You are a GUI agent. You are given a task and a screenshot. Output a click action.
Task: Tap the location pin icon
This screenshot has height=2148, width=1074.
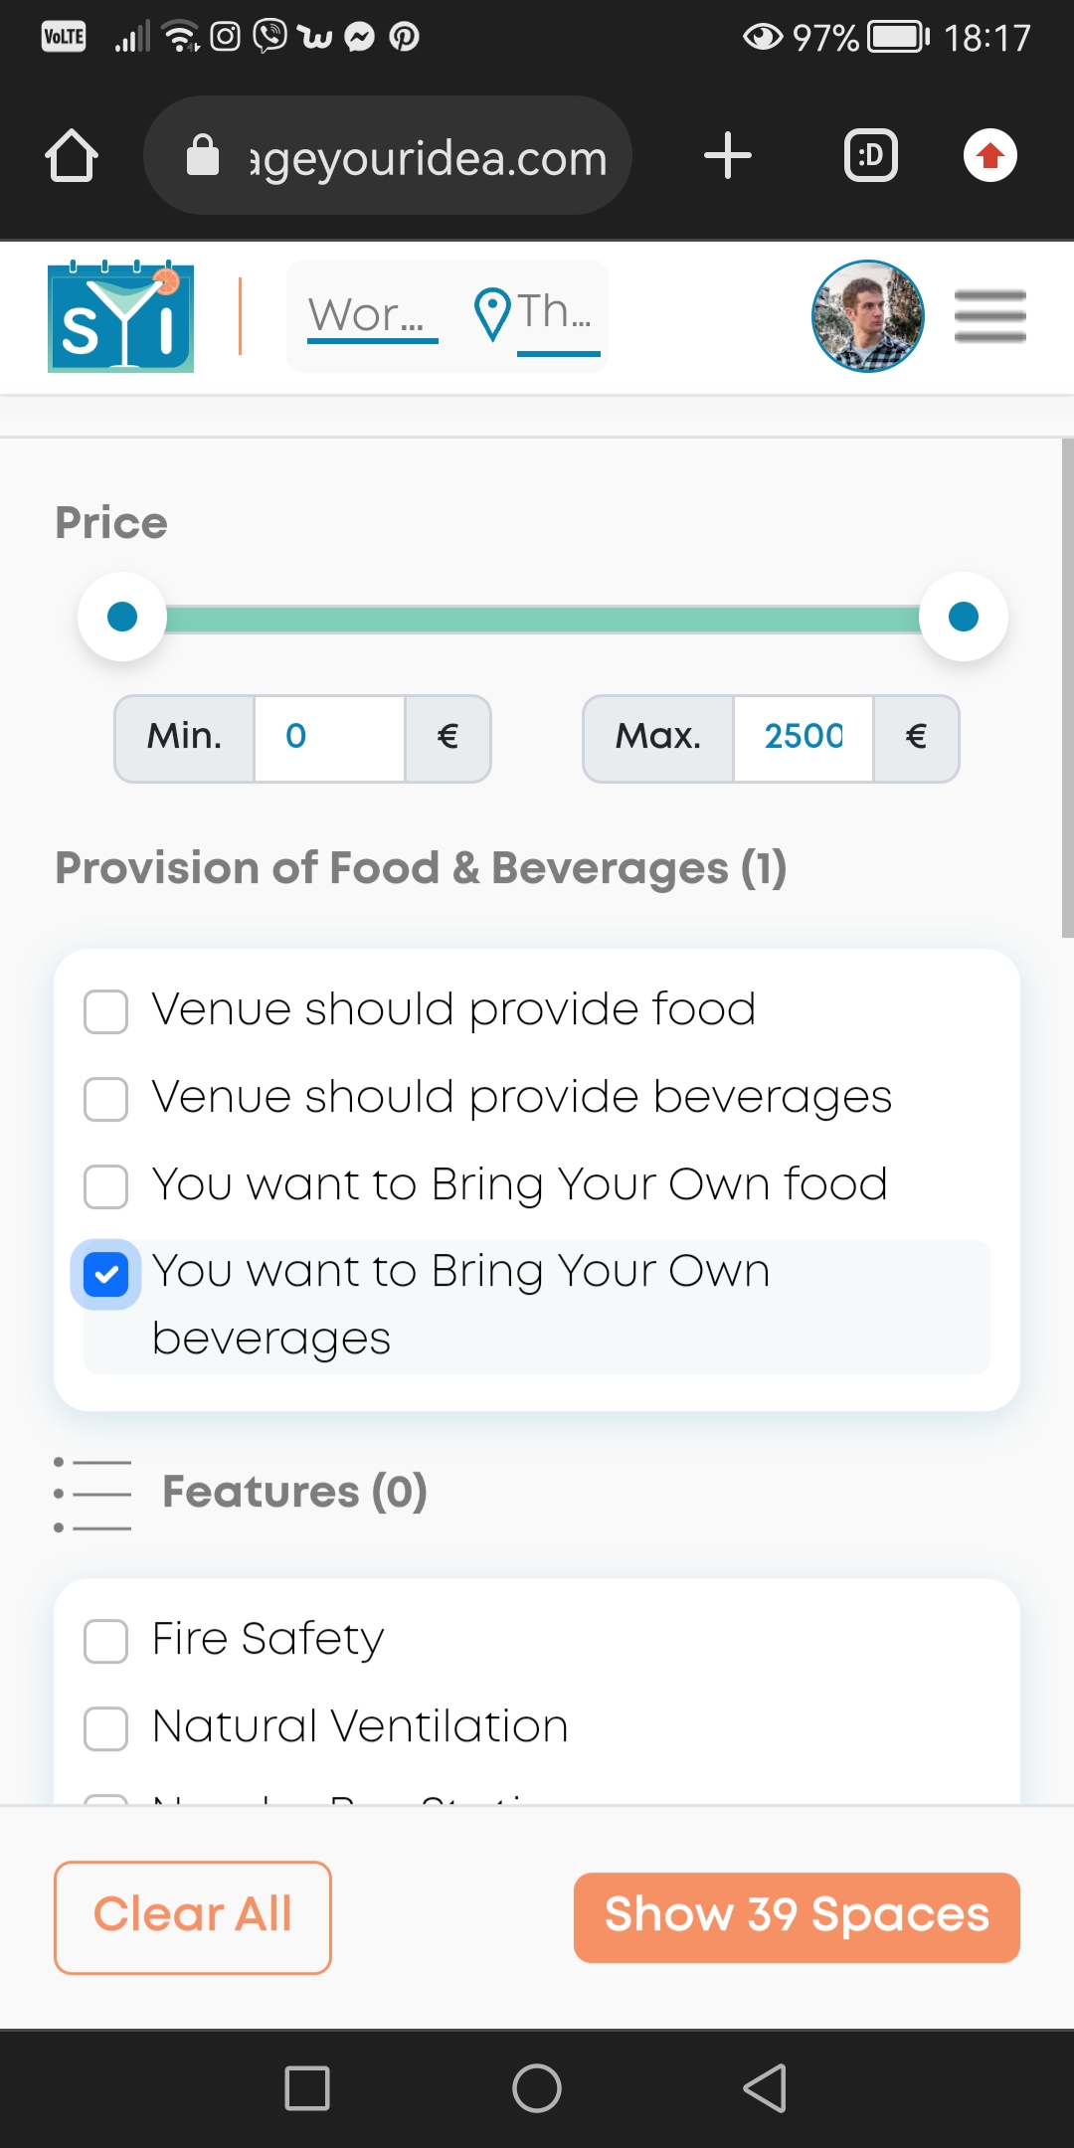coord(491,314)
